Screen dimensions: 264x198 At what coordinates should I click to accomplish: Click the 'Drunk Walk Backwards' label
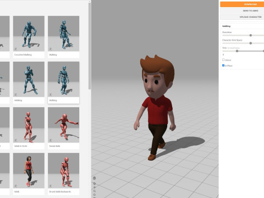(x=60, y=192)
